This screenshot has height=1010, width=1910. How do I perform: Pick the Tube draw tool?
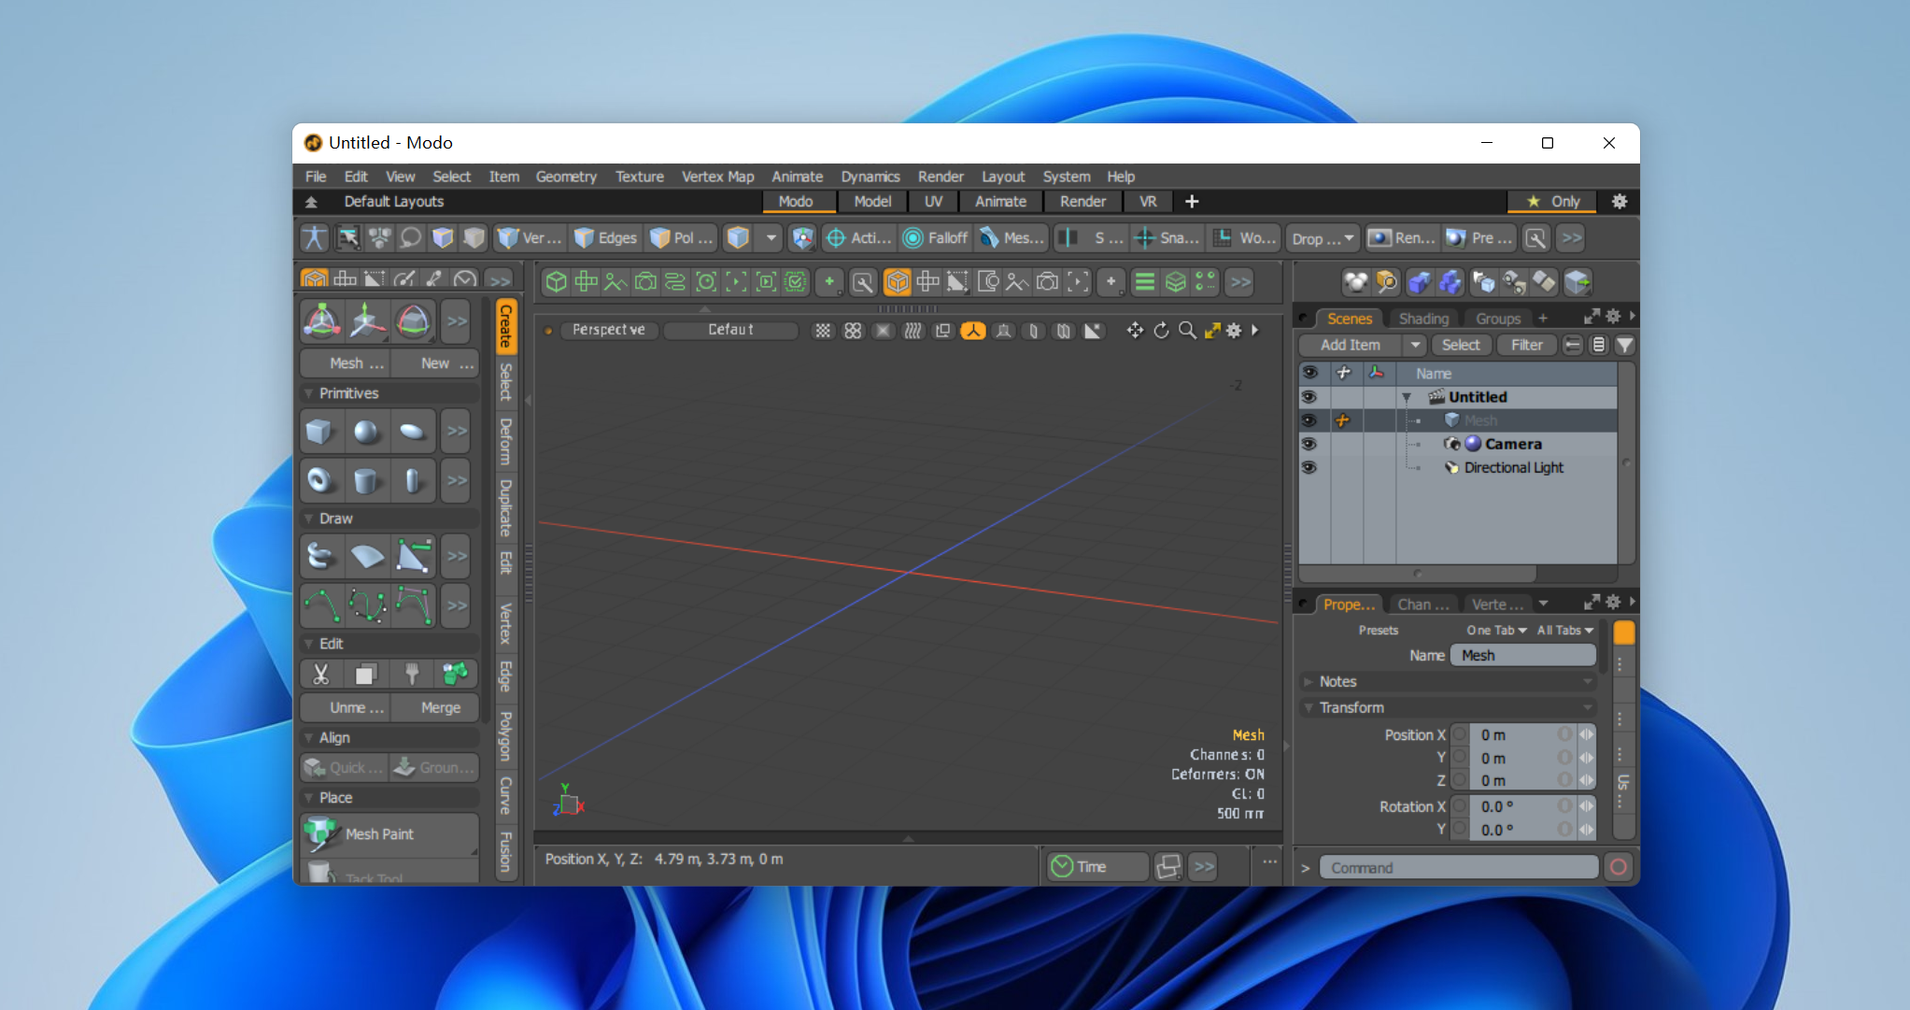pos(320,556)
